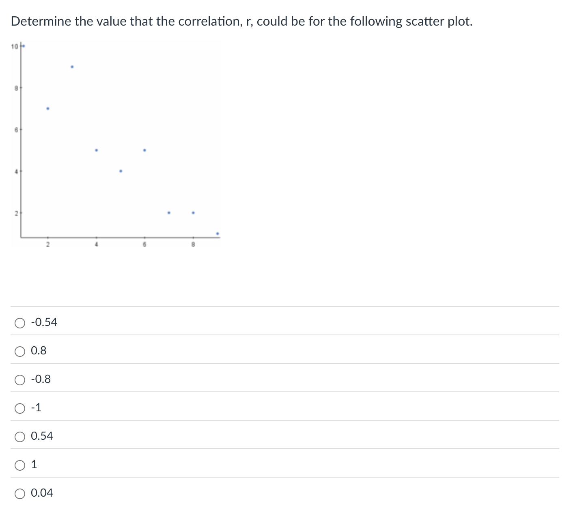This screenshot has height=517, width=573.
Task: Click the -1 answer label text
Action: [x=36, y=407]
